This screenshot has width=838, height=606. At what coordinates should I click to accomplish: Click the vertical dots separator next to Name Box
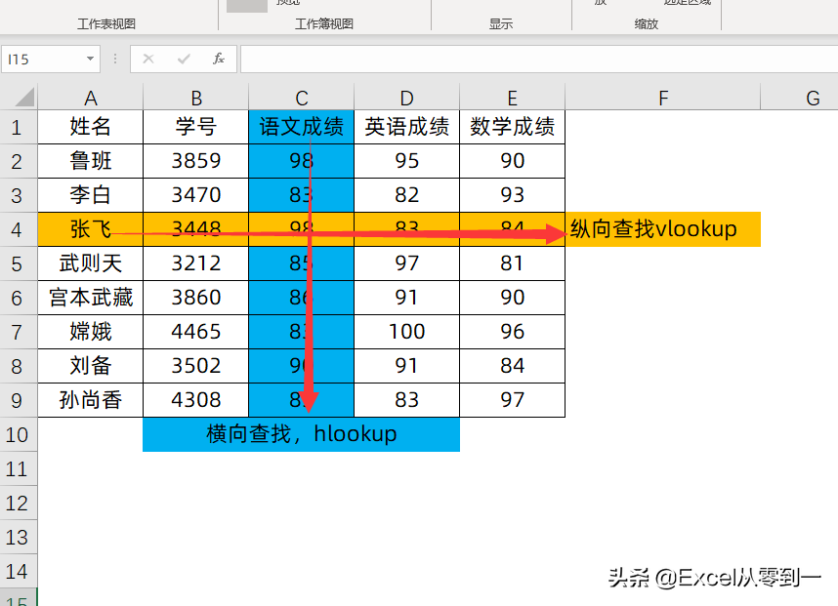coord(114,59)
